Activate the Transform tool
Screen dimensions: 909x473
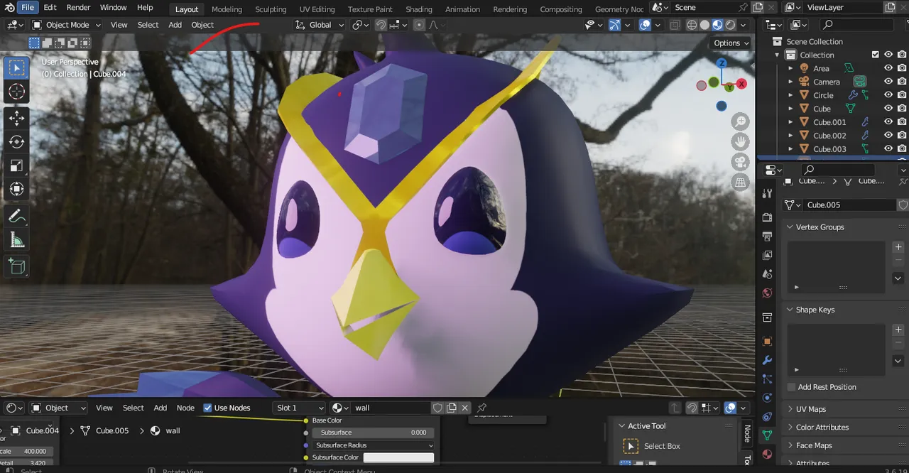pos(16,190)
